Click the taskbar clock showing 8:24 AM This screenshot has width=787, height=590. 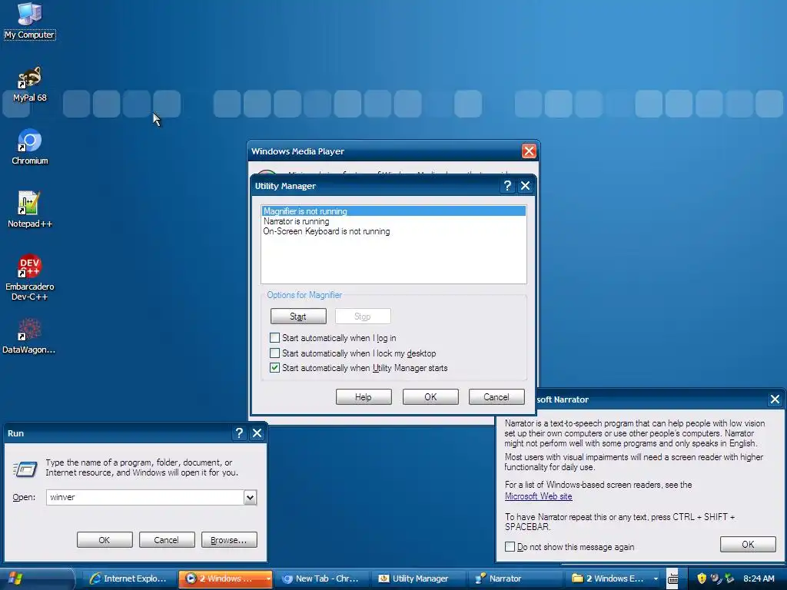[759, 578]
